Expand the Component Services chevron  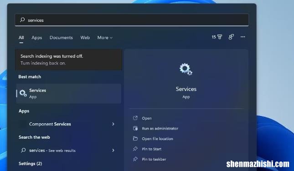(113, 124)
